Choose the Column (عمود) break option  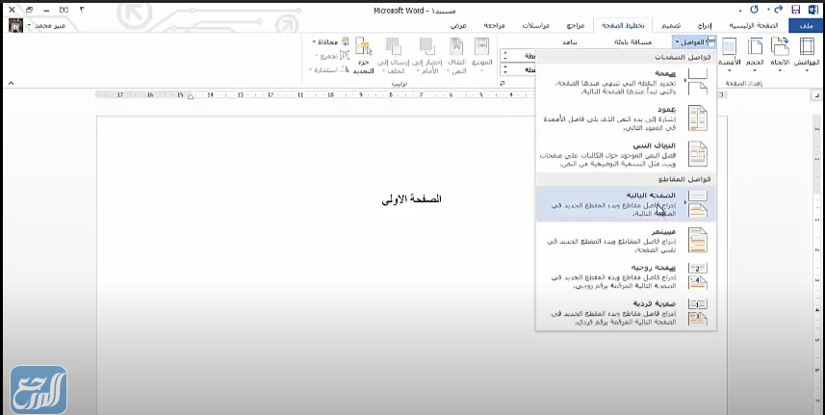tap(626, 117)
